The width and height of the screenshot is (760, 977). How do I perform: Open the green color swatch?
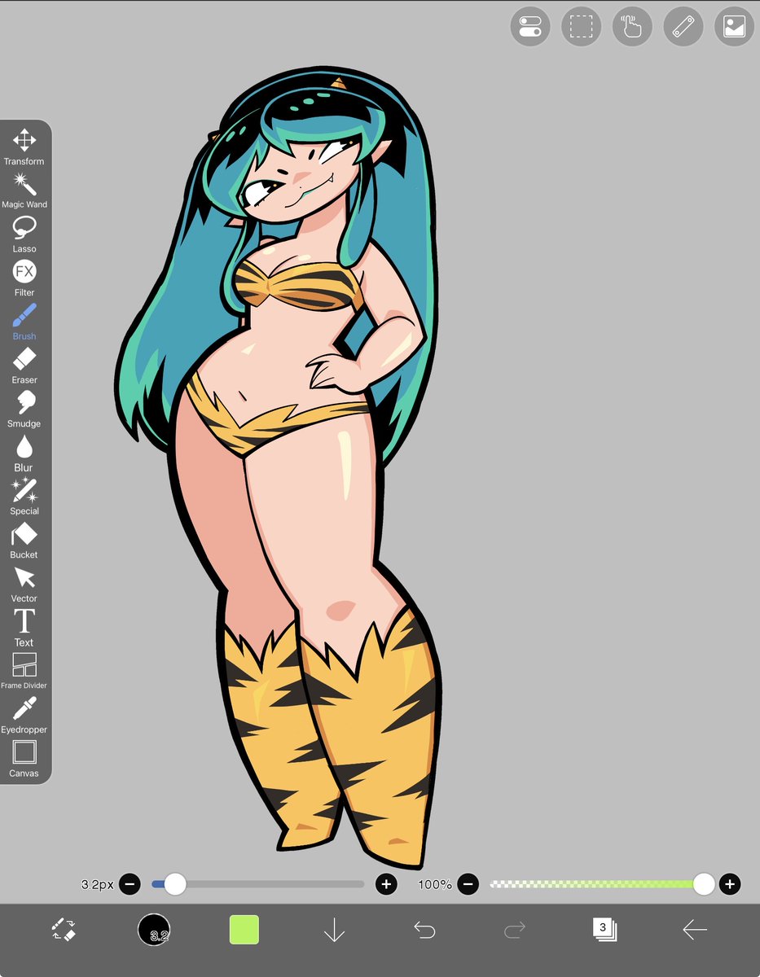click(244, 929)
